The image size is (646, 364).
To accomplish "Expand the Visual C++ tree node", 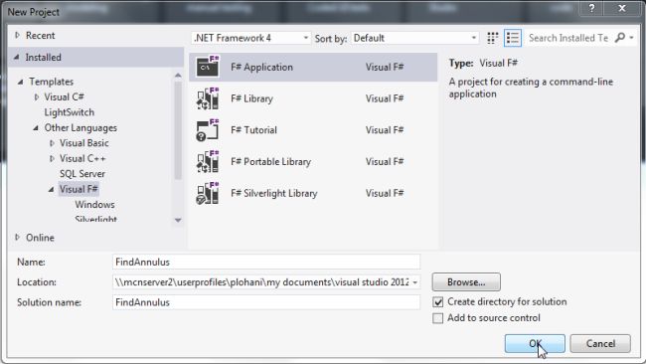I will coord(52,159).
